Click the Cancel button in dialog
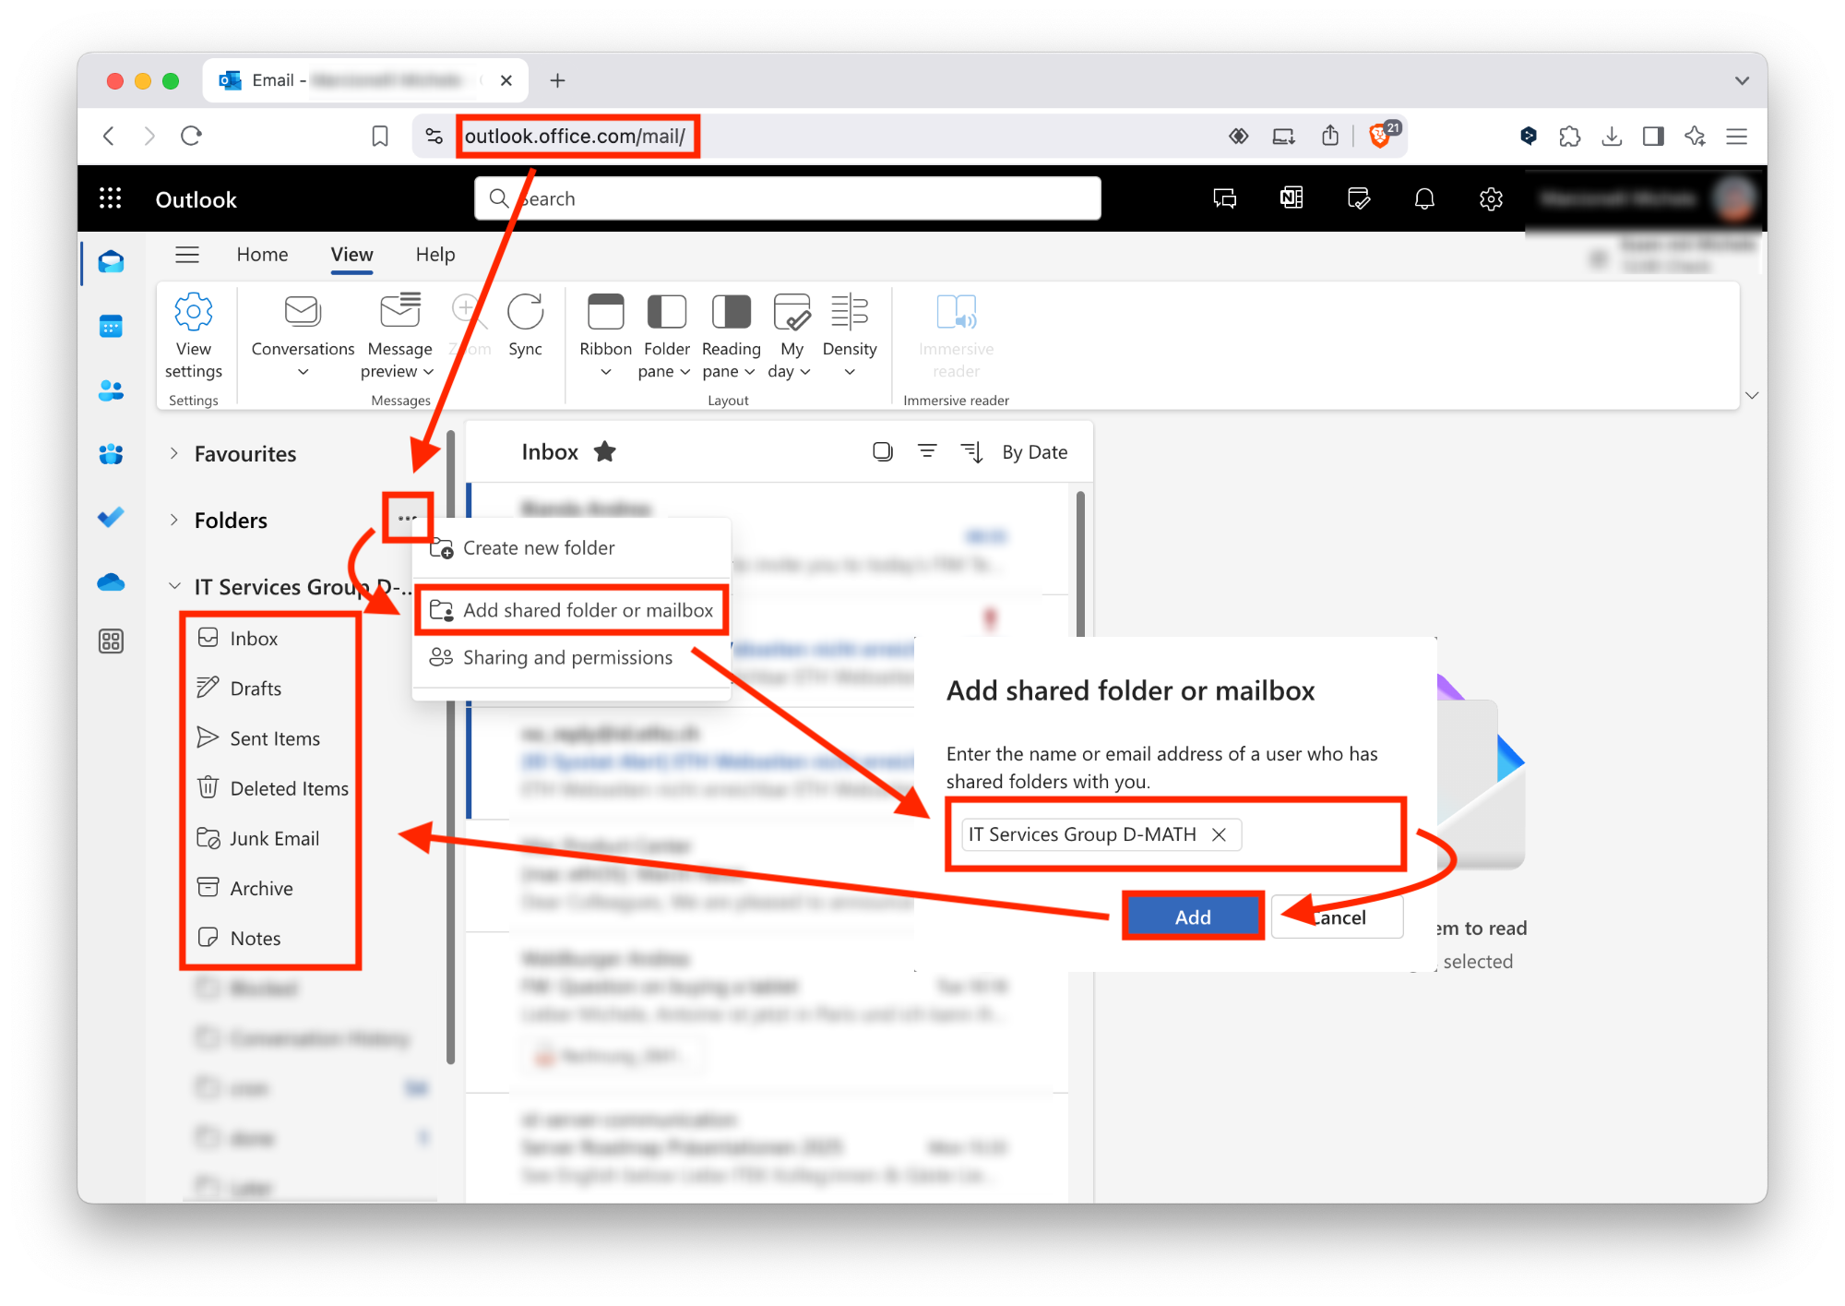Screen dimensions: 1845x1306 tap(1338, 917)
